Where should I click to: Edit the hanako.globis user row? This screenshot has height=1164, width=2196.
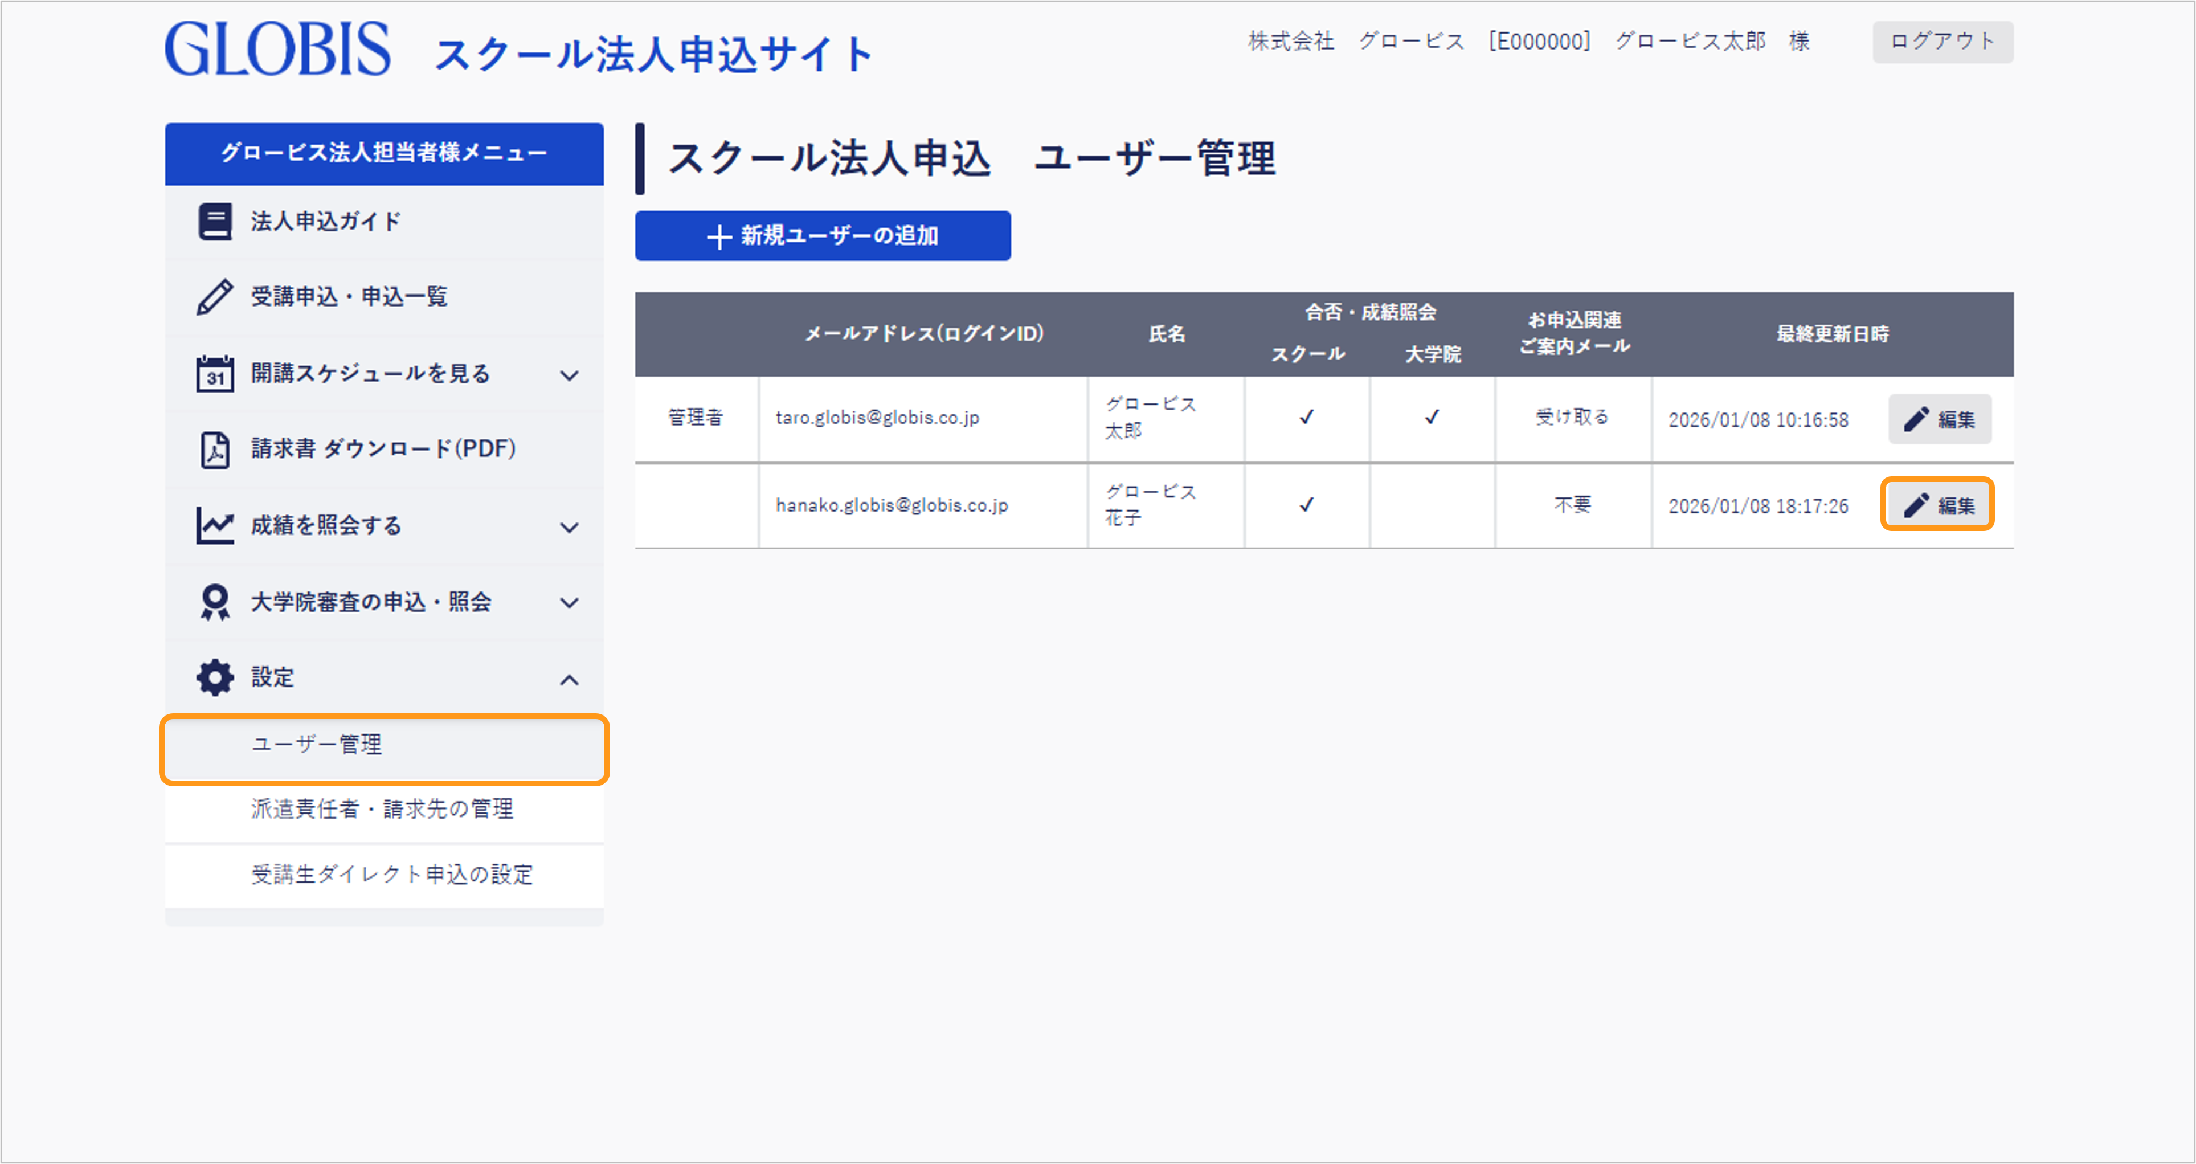click(x=1937, y=506)
